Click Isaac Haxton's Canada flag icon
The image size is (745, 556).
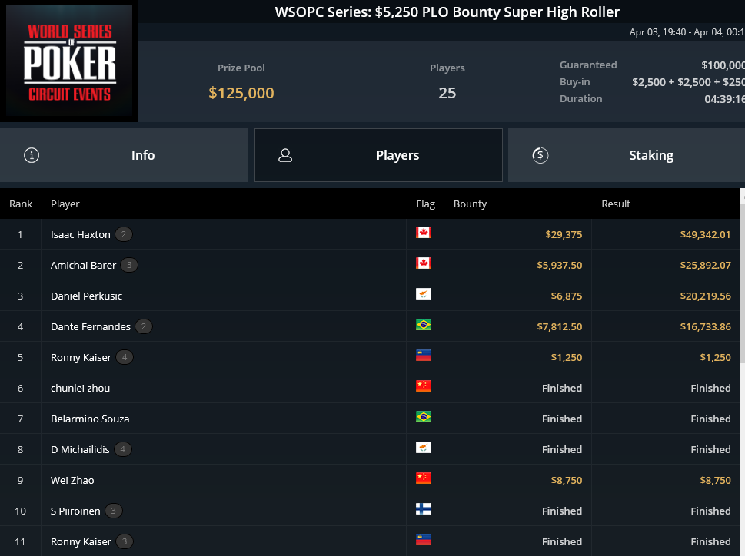coord(424,233)
